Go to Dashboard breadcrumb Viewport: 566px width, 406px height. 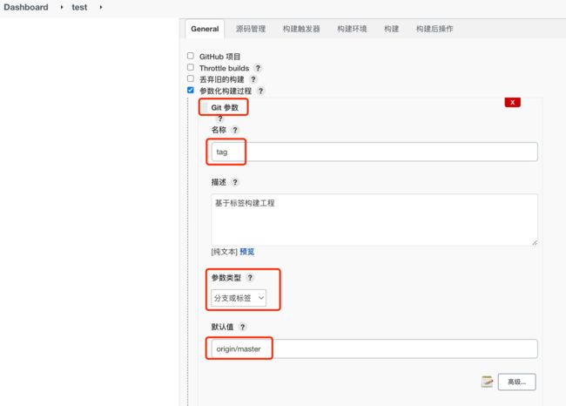[26, 7]
